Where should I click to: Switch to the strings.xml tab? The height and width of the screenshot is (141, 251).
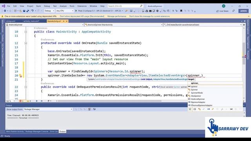coord(11,21)
